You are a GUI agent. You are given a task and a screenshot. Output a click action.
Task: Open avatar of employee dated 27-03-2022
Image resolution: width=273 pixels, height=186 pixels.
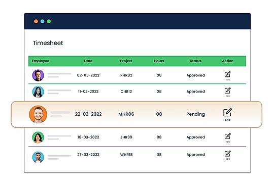pyautogui.click(x=38, y=157)
